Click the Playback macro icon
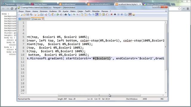The height and width of the screenshot is (107, 191). [x=118, y=15]
